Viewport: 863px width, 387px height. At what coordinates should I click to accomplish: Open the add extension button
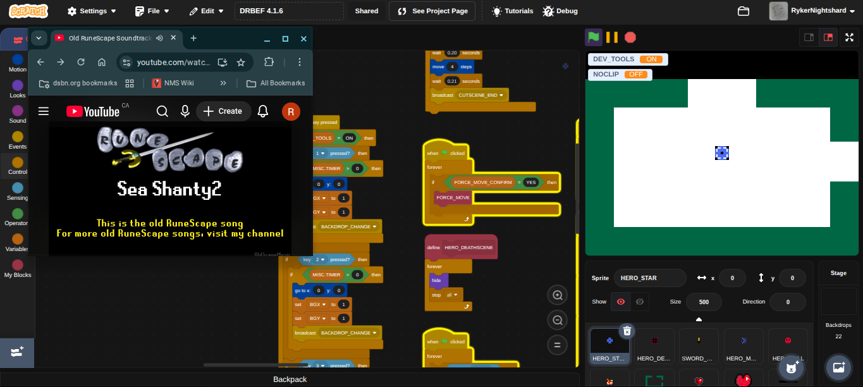tap(17, 352)
